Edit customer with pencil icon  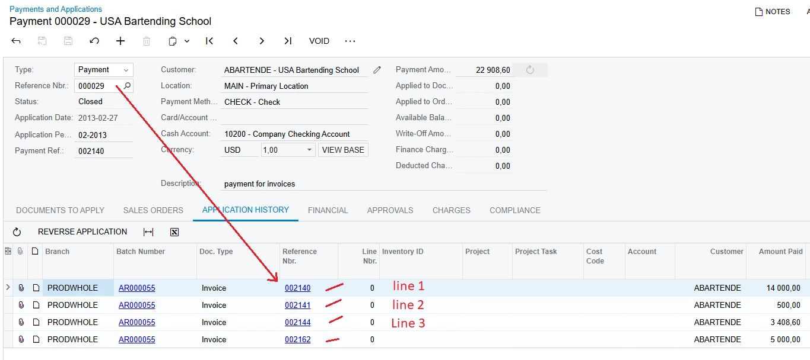click(x=377, y=70)
